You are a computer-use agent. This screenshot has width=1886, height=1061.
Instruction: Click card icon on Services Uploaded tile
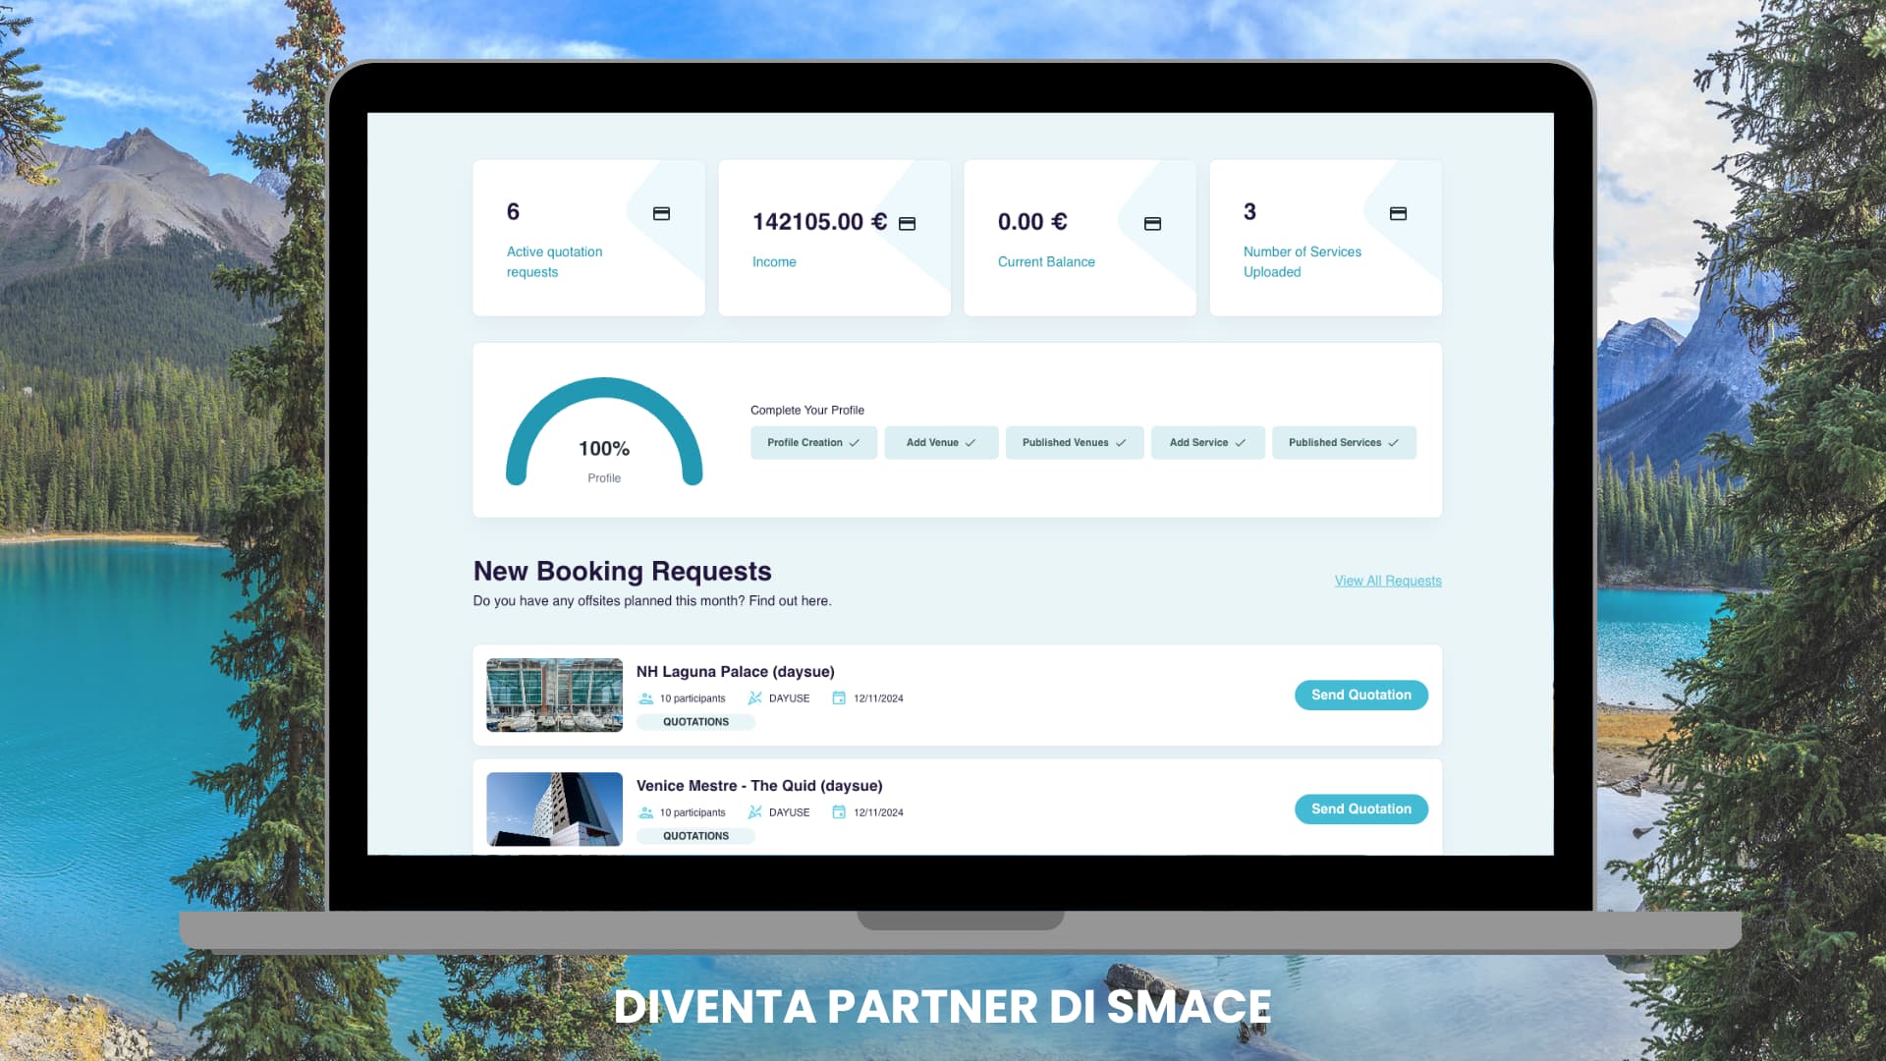pos(1398,213)
